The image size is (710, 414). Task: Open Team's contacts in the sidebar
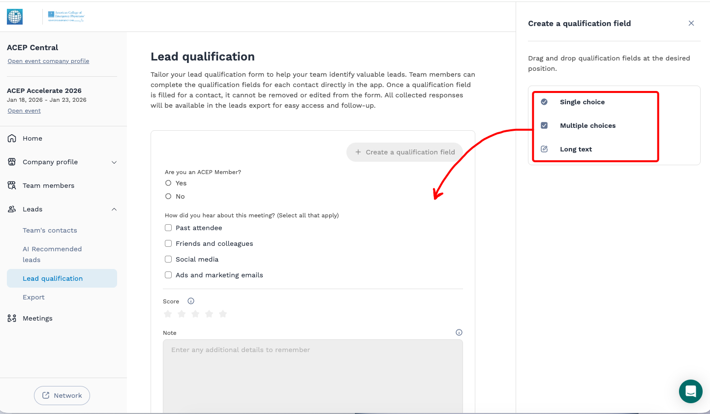(x=49, y=230)
